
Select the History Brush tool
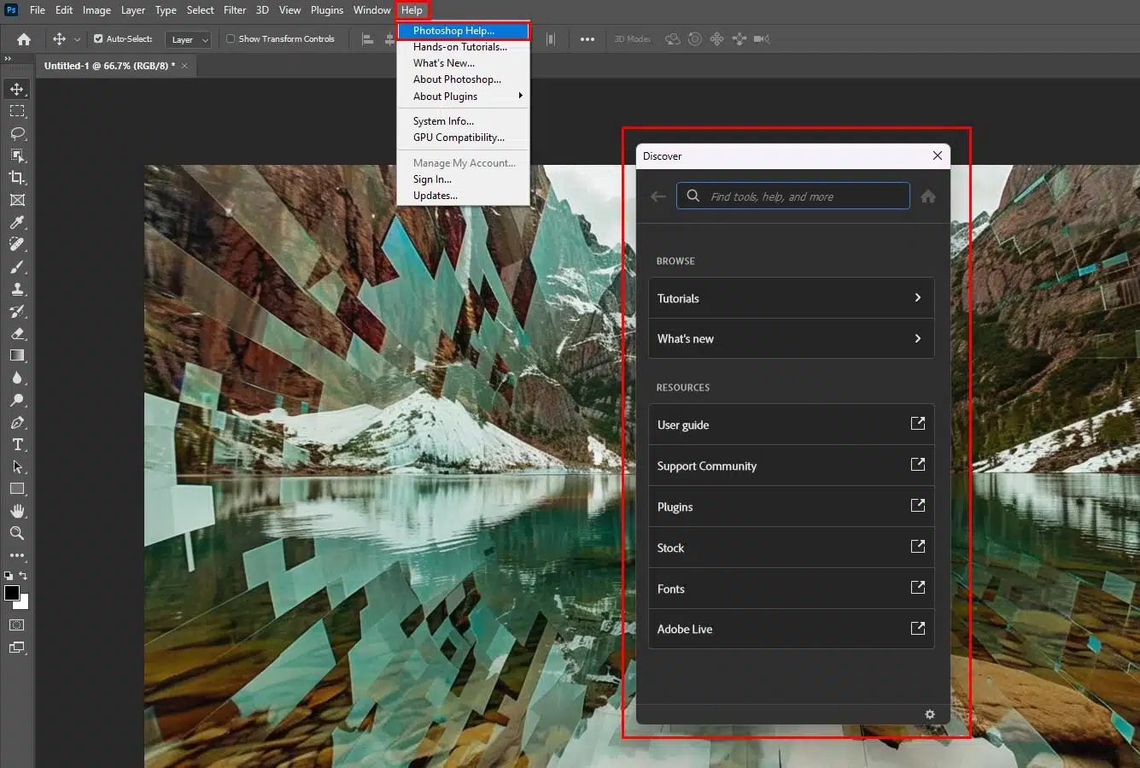point(17,311)
